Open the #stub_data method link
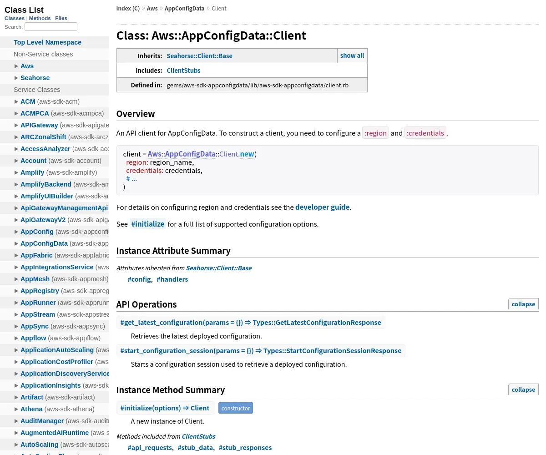 [195, 448]
